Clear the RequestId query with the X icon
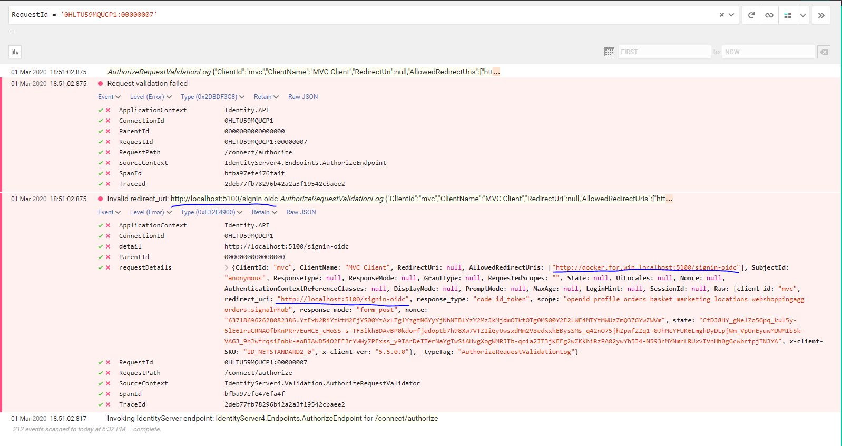 721,15
